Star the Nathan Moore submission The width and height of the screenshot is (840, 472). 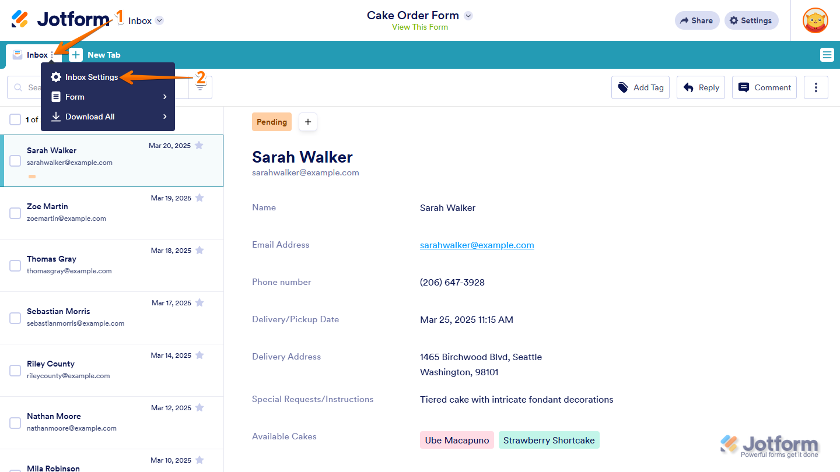[x=199, y=408]
